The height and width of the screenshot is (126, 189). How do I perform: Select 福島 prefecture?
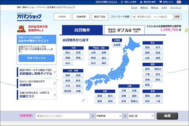[x=158, y=58]
